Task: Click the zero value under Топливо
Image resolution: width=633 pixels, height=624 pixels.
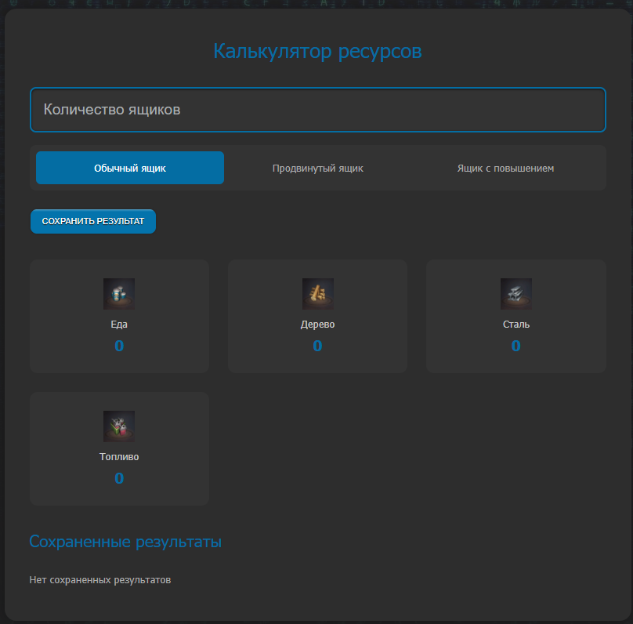Action: point(119,478)
